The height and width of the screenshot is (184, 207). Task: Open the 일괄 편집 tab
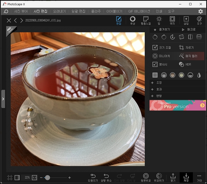(78, 11)
